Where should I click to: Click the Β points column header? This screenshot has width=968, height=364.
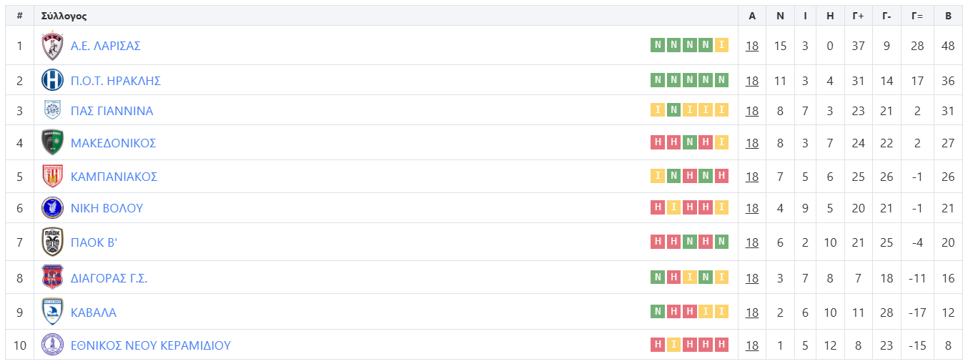coord(948,16)
